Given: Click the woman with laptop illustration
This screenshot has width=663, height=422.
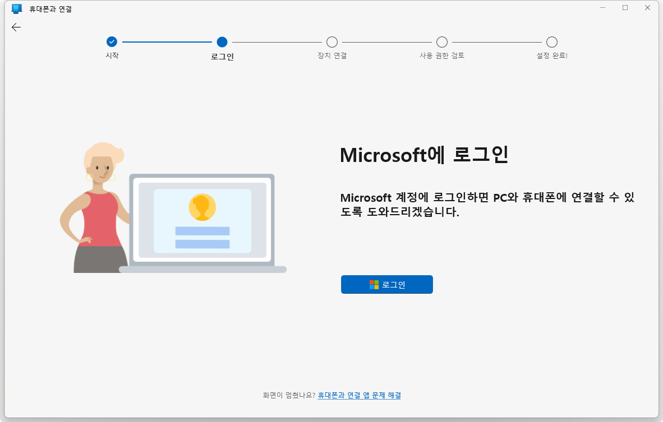Looking at the screenshot, I should coord(173,208).
